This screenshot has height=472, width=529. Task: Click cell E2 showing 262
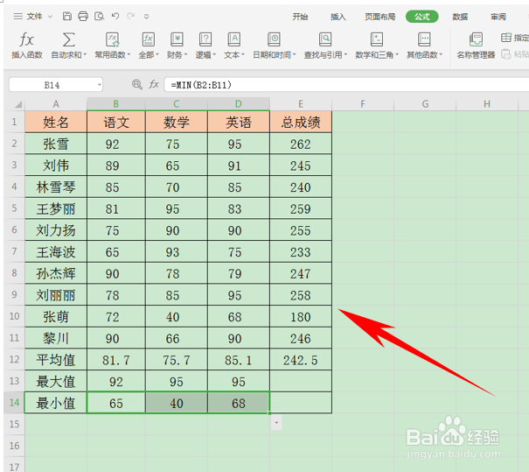point(301,144)
